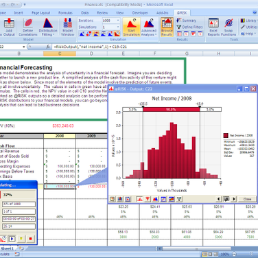Toggle the update display icon in simulating dialog
Viewport: 258px width, 258px height.
[3, 239]
